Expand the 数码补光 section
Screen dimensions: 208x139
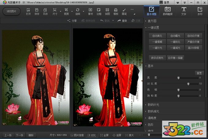153,105
